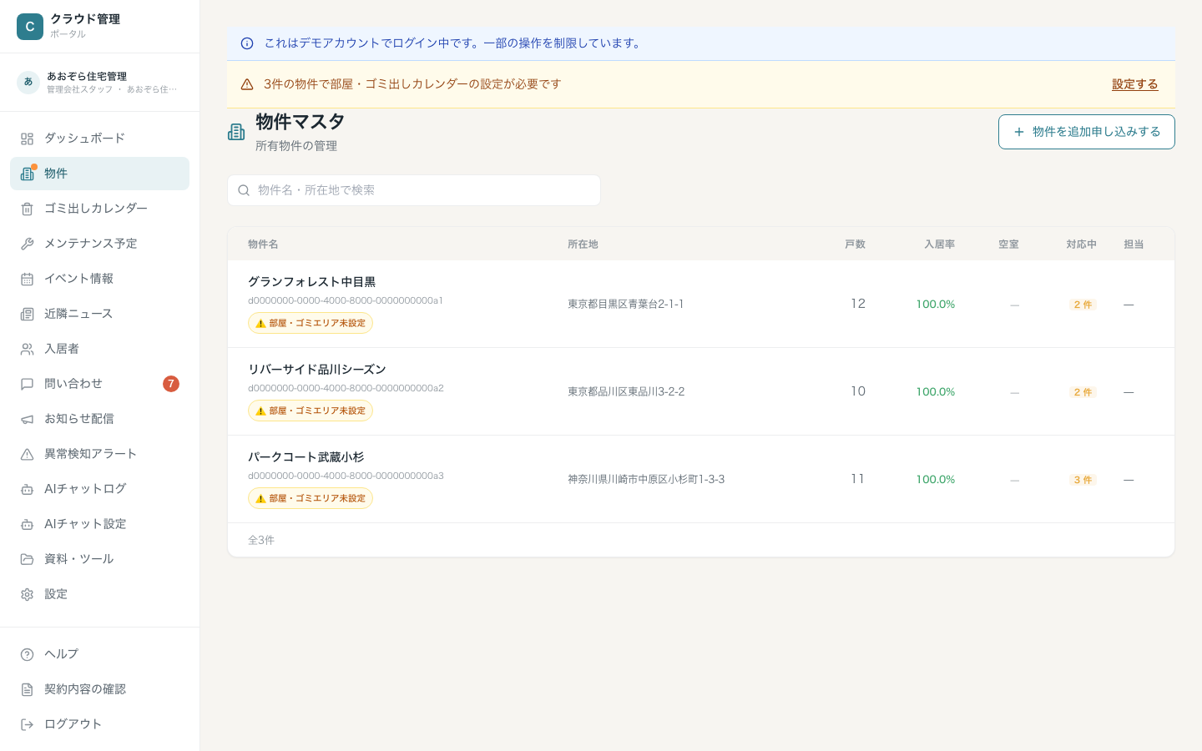The image size is (1202, 751).
Task: Open 問い合わせ with 7 badge
Action: (x=99, y=384)
